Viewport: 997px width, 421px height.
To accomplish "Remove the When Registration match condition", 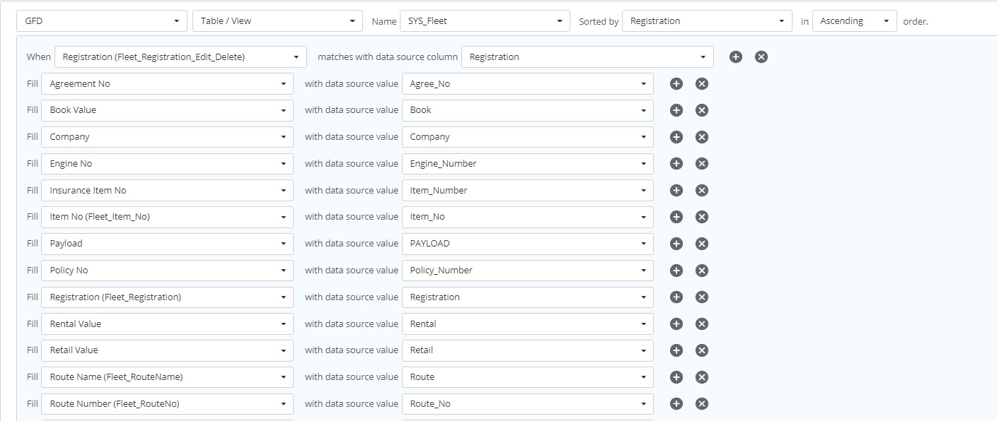I will tap(761, 57).
